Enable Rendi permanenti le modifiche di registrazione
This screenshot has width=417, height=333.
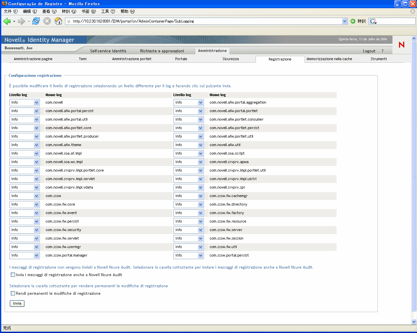[x=13, y=293]
